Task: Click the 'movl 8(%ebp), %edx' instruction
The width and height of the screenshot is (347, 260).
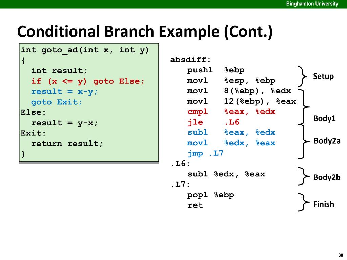Action: (239, 91)
